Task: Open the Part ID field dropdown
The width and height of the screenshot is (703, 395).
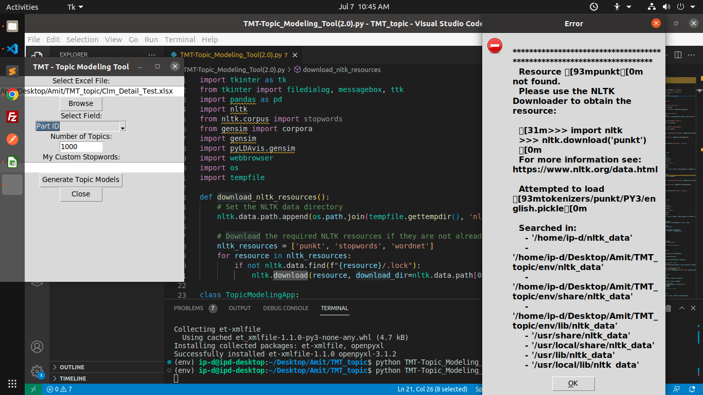Action: click(122, 127)
